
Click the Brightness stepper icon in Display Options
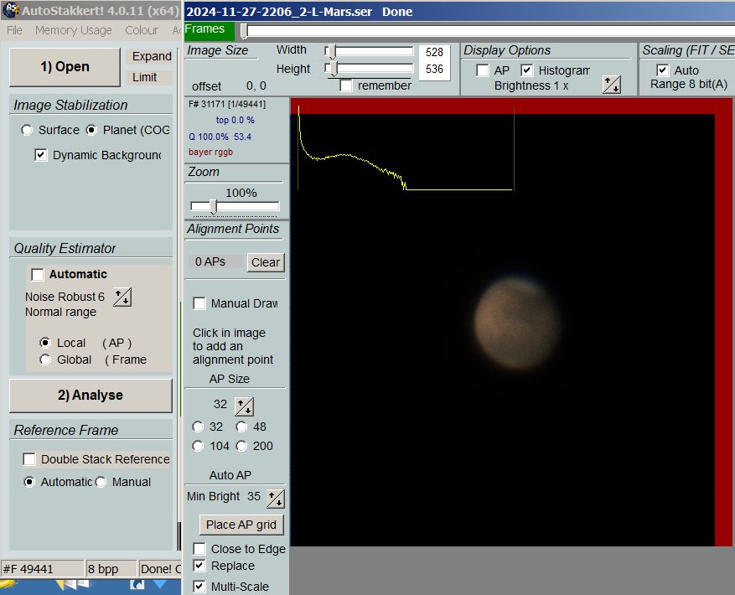[611, 85]
